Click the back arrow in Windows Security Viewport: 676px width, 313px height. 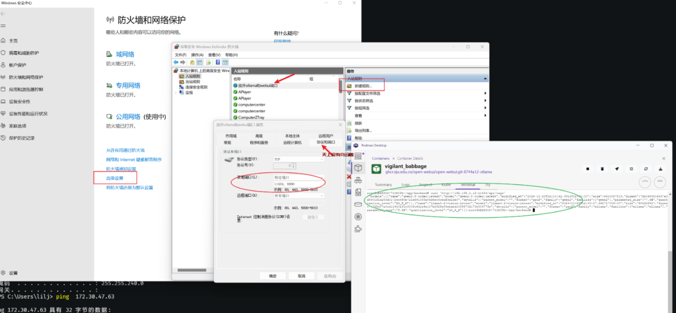pos(3,14)
